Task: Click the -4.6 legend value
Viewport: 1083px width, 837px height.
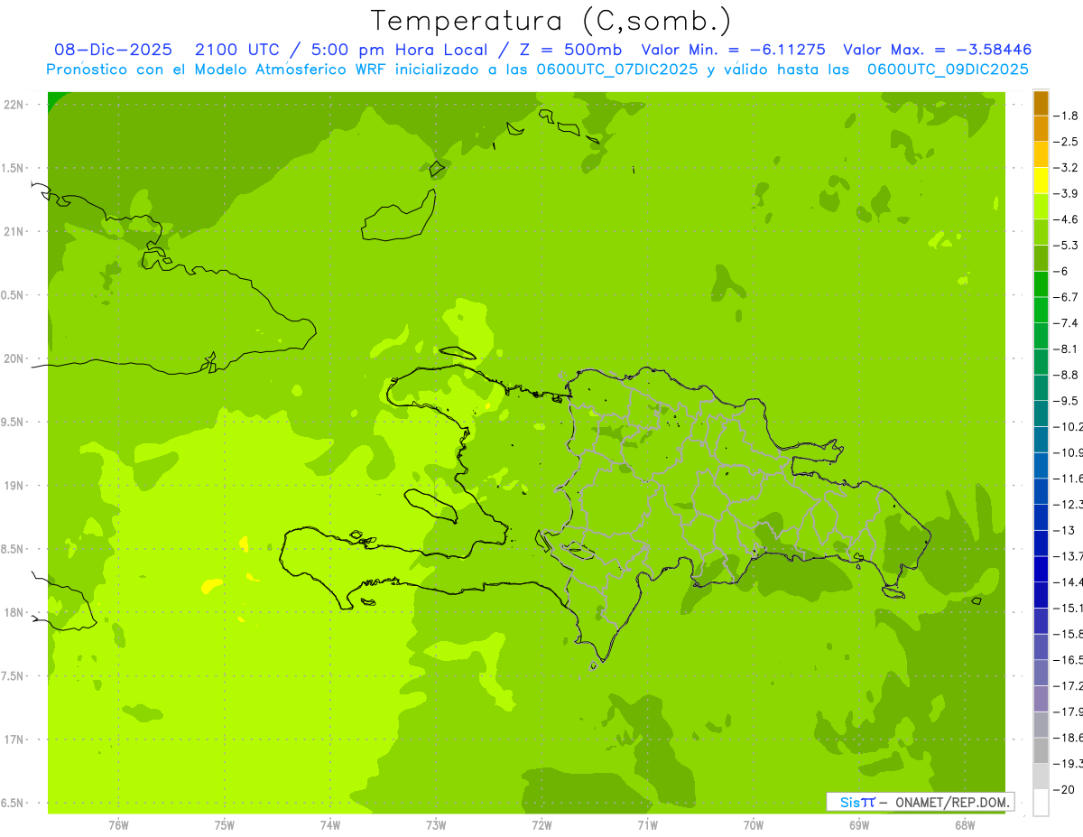Action: tap(1066, 219)
